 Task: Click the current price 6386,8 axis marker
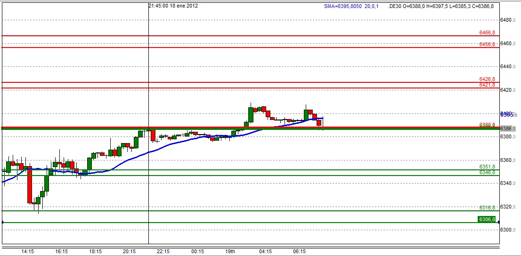pos(508,128)
